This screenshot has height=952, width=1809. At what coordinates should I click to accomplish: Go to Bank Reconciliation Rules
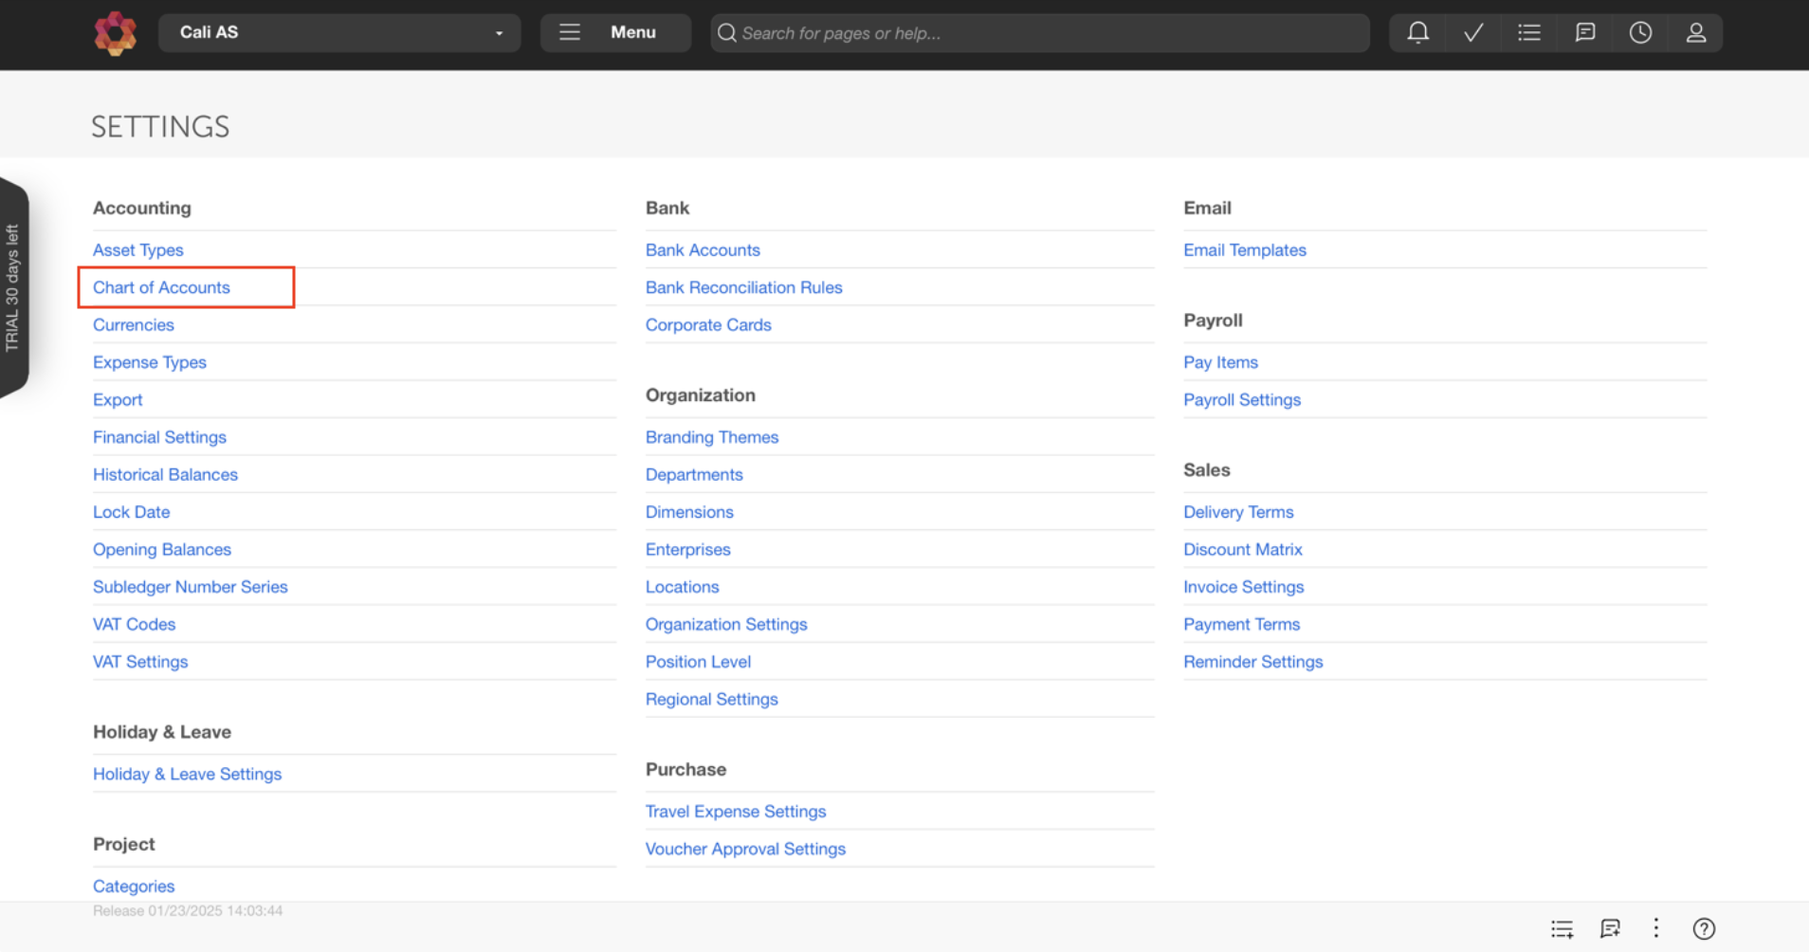tap(743, 287)
